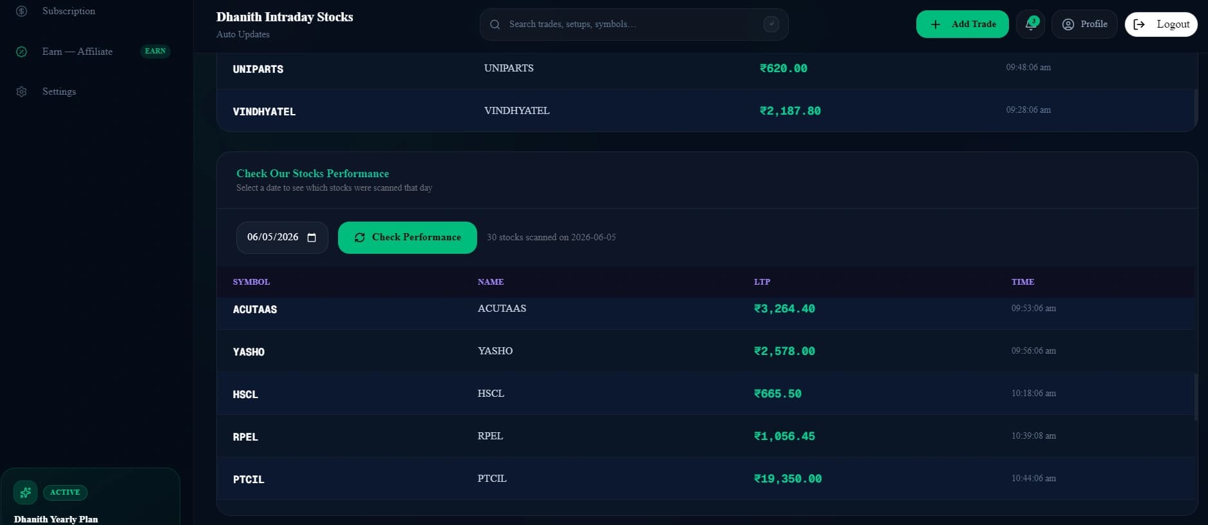Select the VINDHYATEL symbol cell

pyautogui.click(x=264, y=111)
